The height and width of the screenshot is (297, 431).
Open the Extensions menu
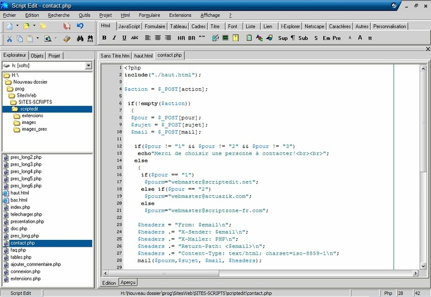(180, 15)
